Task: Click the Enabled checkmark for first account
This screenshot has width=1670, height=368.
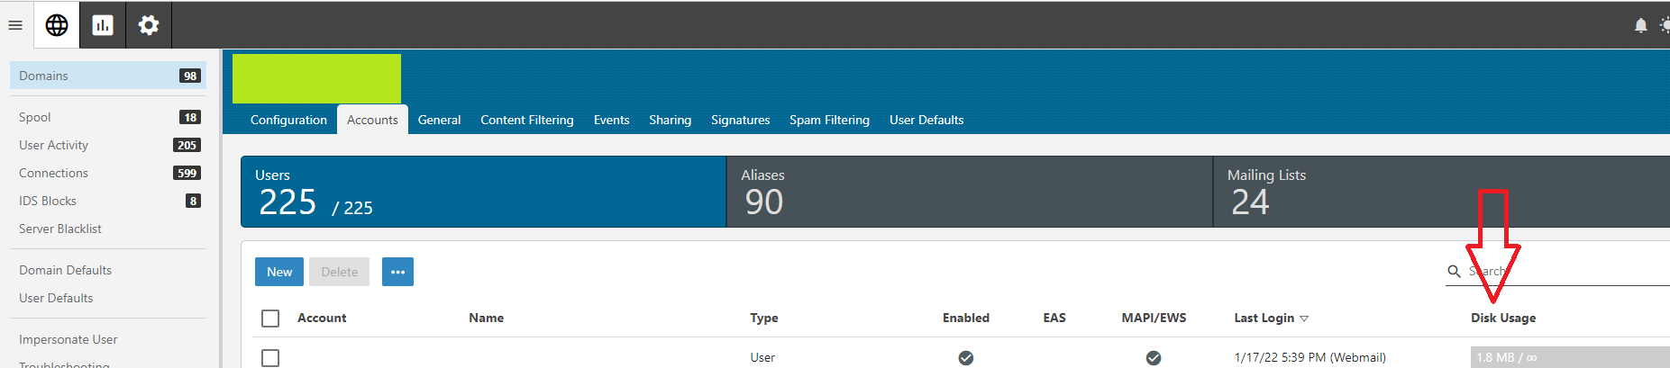Action: click(965, 358)
